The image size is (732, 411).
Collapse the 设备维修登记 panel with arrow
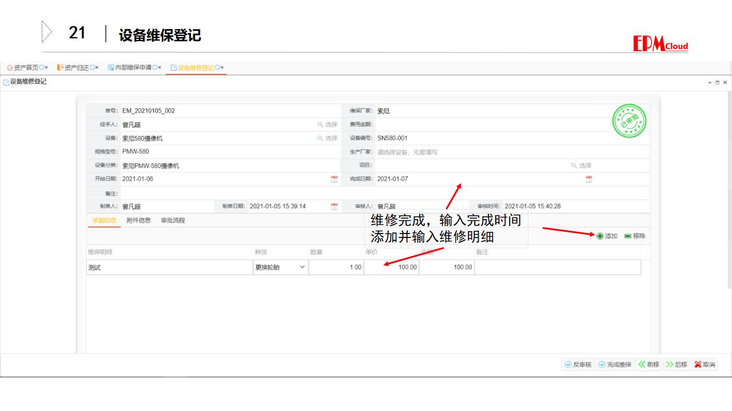[711, 82]
